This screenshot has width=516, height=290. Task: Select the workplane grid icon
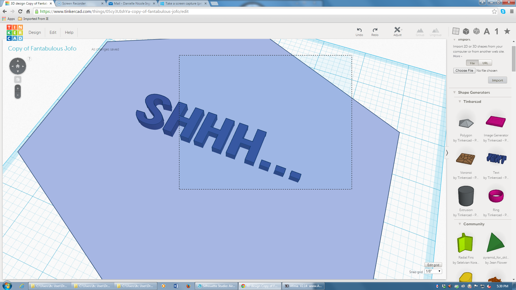point(456,31)
